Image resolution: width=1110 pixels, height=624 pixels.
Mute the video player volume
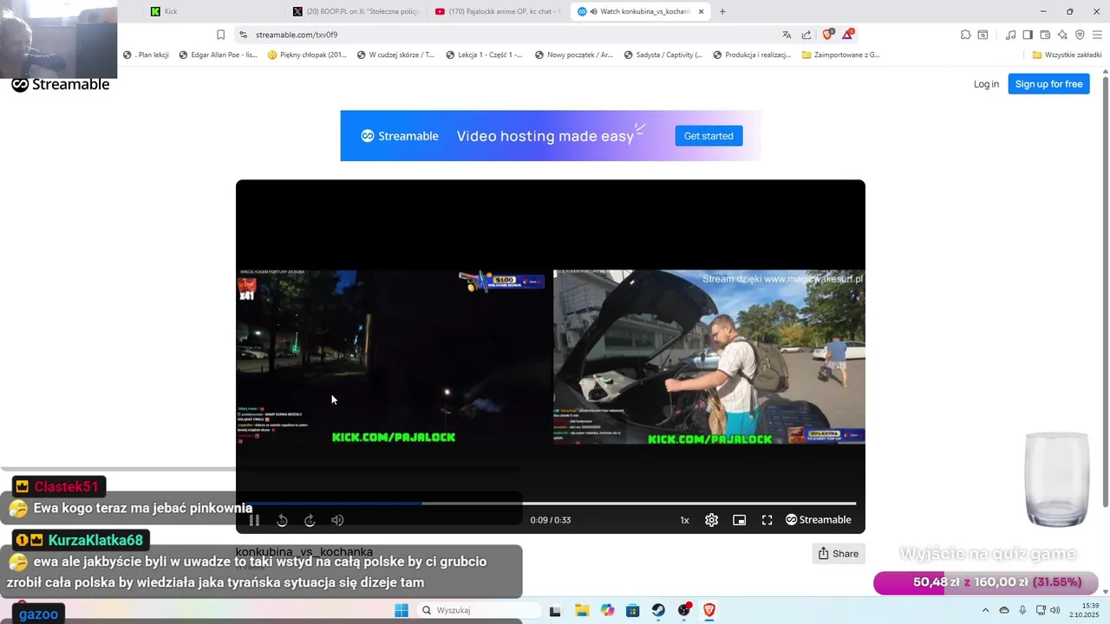tap(337, 520)
